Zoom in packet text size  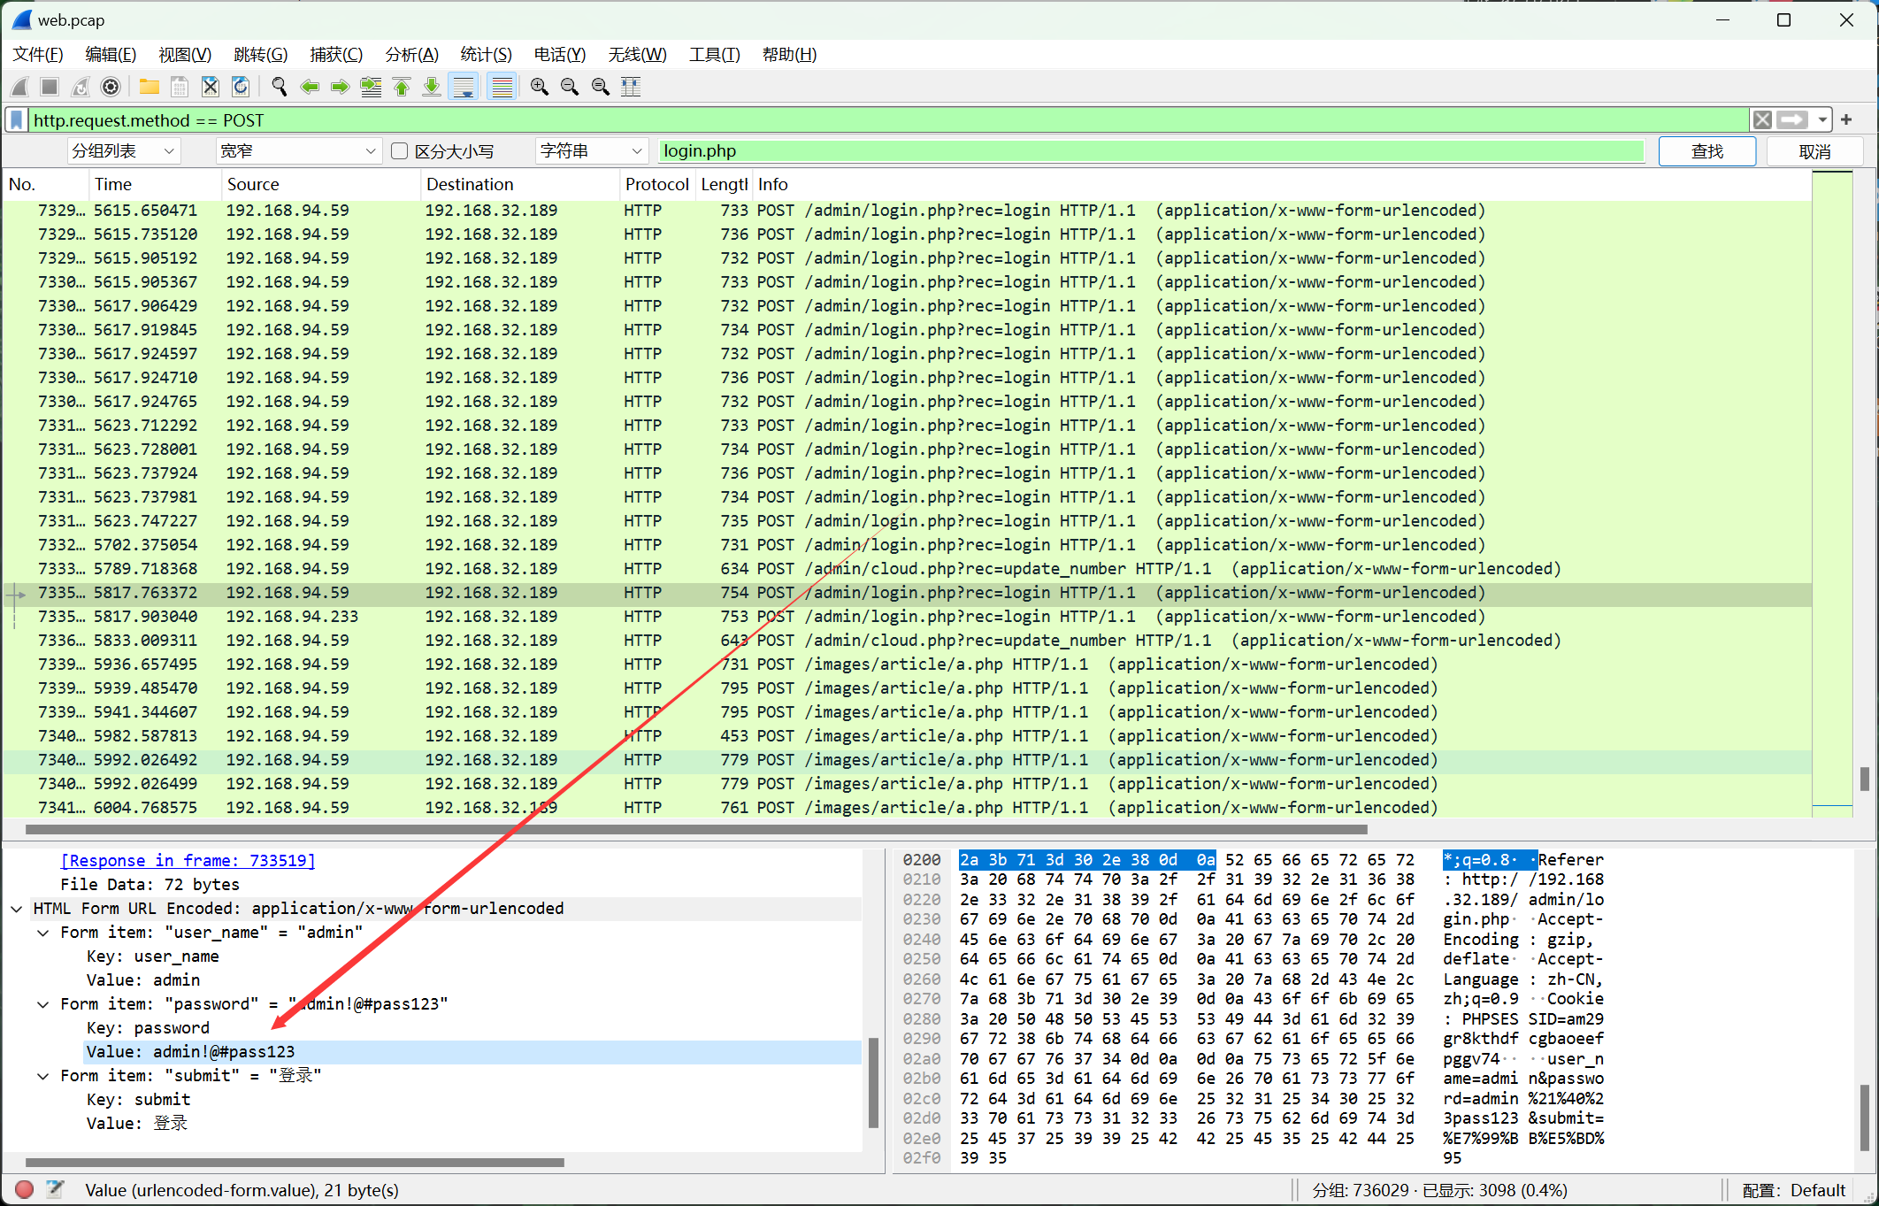tap(539, 87)
